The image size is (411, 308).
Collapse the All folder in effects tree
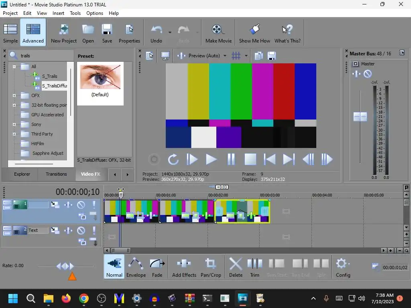14,67
